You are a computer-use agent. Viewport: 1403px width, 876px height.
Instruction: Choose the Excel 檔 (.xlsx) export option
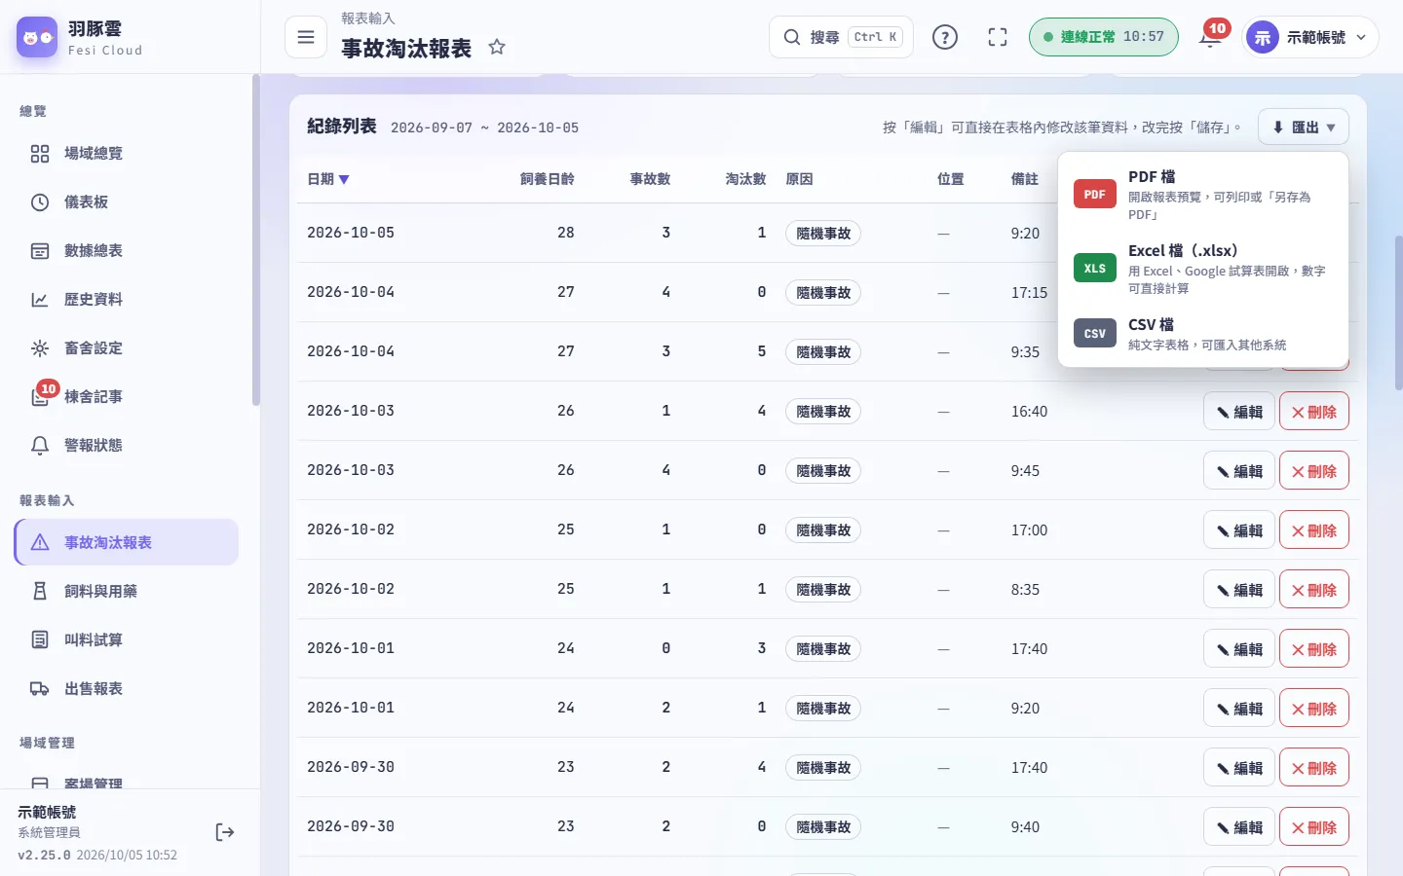point(1203,269)
